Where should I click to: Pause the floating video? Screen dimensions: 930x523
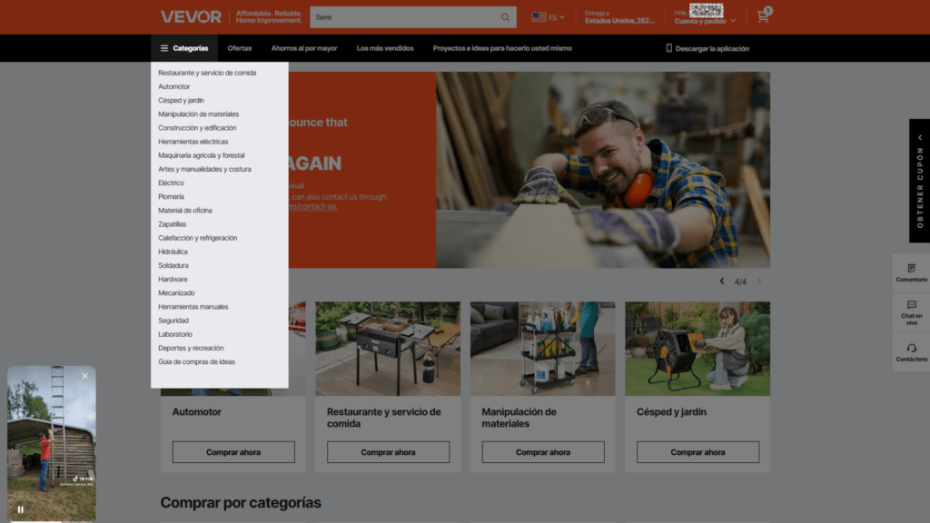pyautogui.click(x=21, y=509)
